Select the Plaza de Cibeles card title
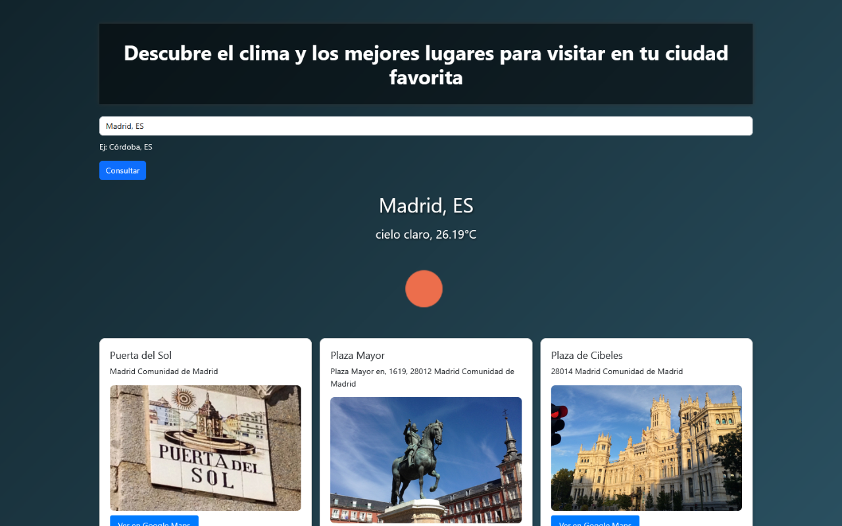The image size is (842, 526). pos(587,355)
